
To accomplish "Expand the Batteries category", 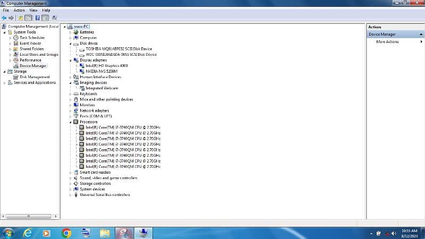I will pyautogui.click(x=70, y=32).
